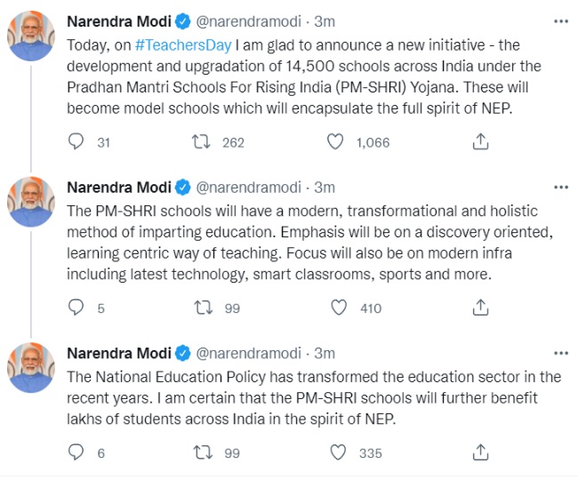Image resolution: width=578 pixels, height=480 pixels.
Task: Share the tweet about lakhs of students
Action: [479, 452]
